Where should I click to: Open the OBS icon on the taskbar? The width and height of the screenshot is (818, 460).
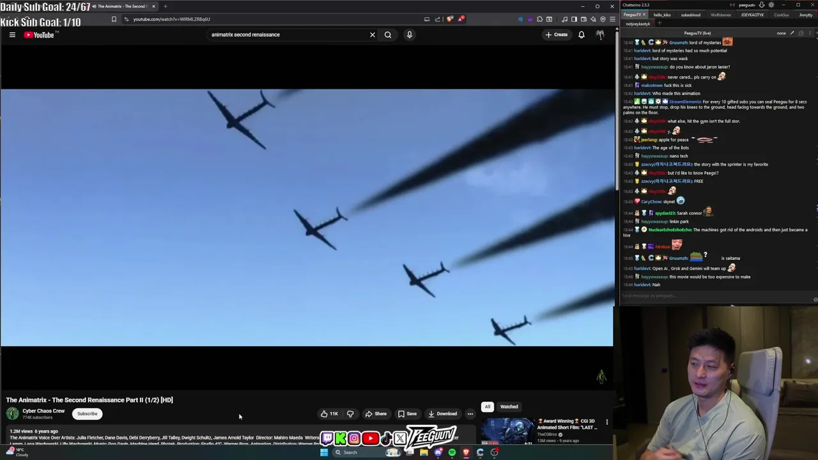494,452
